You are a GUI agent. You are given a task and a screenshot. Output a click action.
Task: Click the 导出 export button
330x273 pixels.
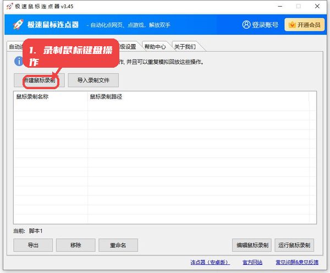[x=33, y=245]
